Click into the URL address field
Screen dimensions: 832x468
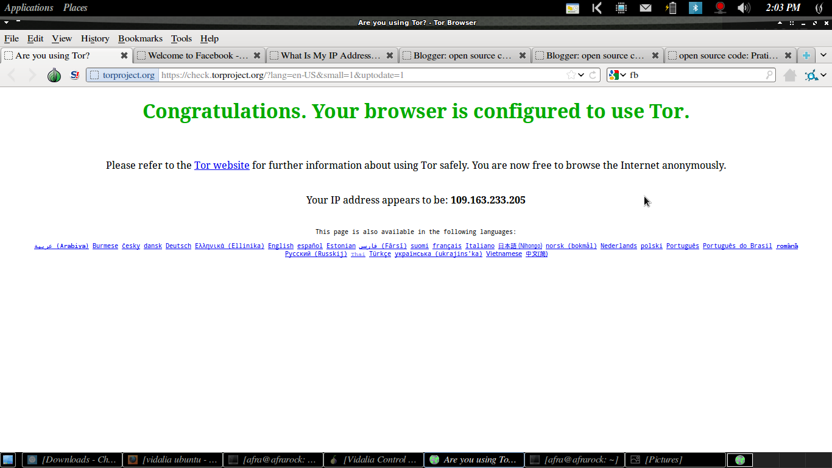[362, 75]
